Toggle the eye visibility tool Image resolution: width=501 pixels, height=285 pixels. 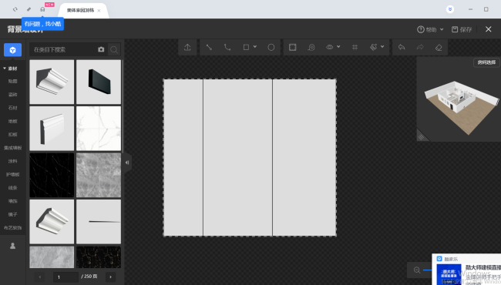point(329,47)
